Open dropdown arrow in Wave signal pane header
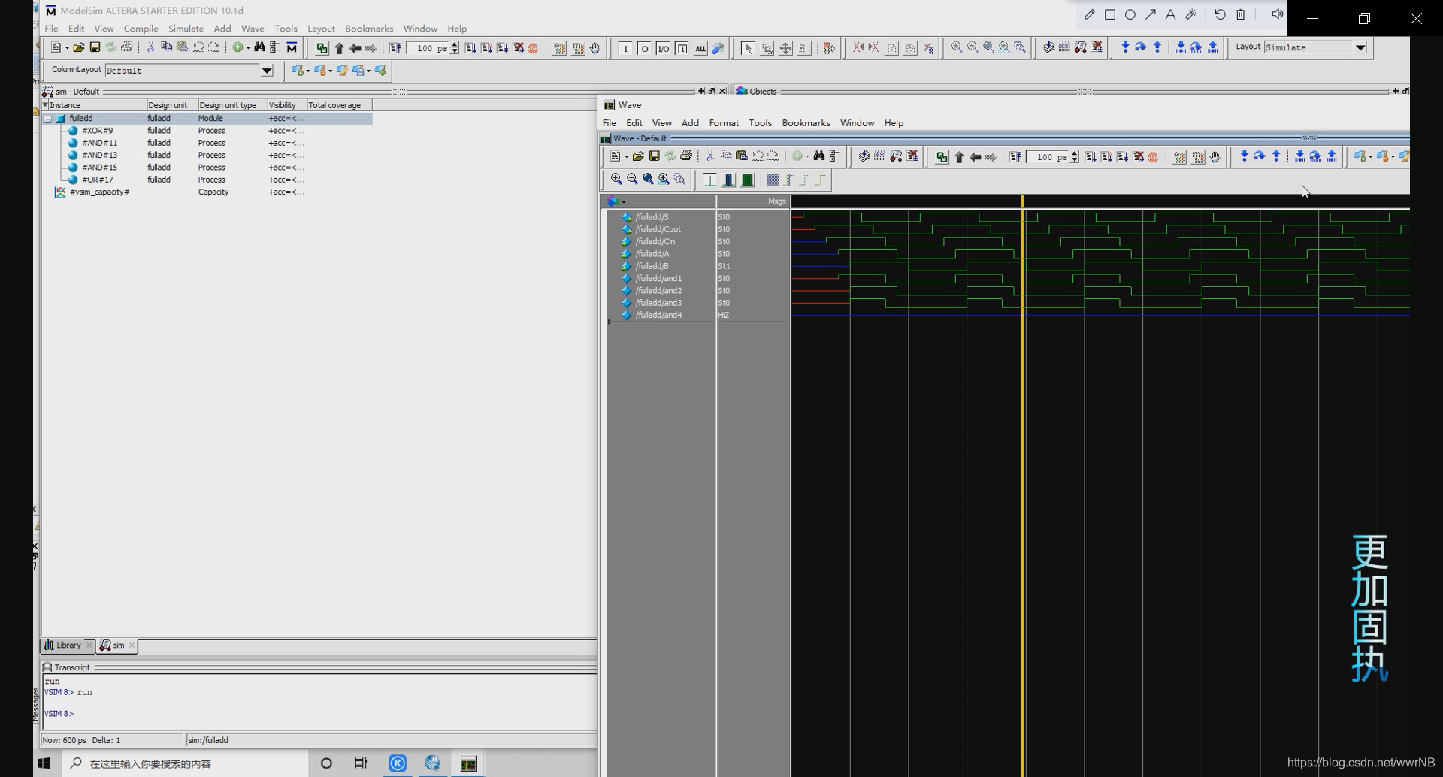This screenshot has height=777, width=1443. 624,201
